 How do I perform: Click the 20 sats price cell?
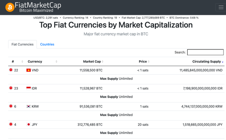[x=143, y=124]
